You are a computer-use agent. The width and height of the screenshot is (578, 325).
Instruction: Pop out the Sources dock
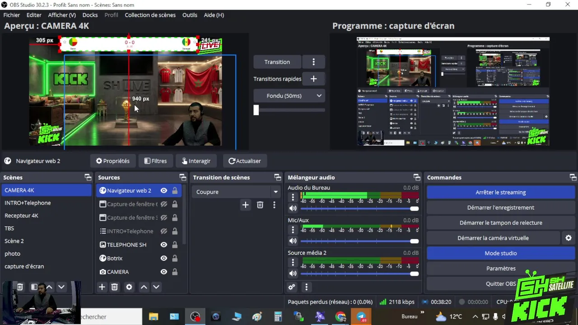[182, 177]
